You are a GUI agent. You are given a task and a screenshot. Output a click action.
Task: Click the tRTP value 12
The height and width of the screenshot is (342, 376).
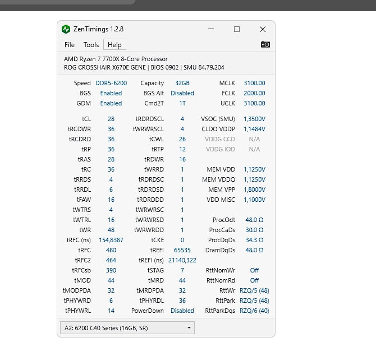coord(182,149)
